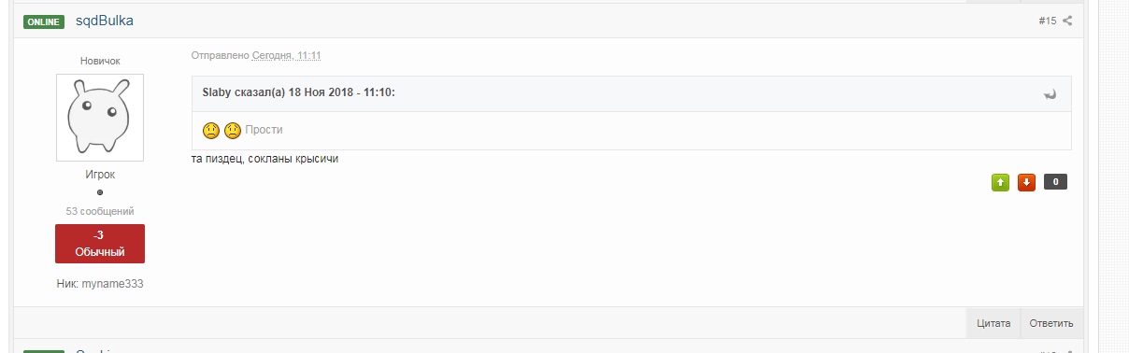The image size is (1129, 353).
Task: Click the post text "та пиздец, сокланы крысичи"
Action: coord(264,159)
